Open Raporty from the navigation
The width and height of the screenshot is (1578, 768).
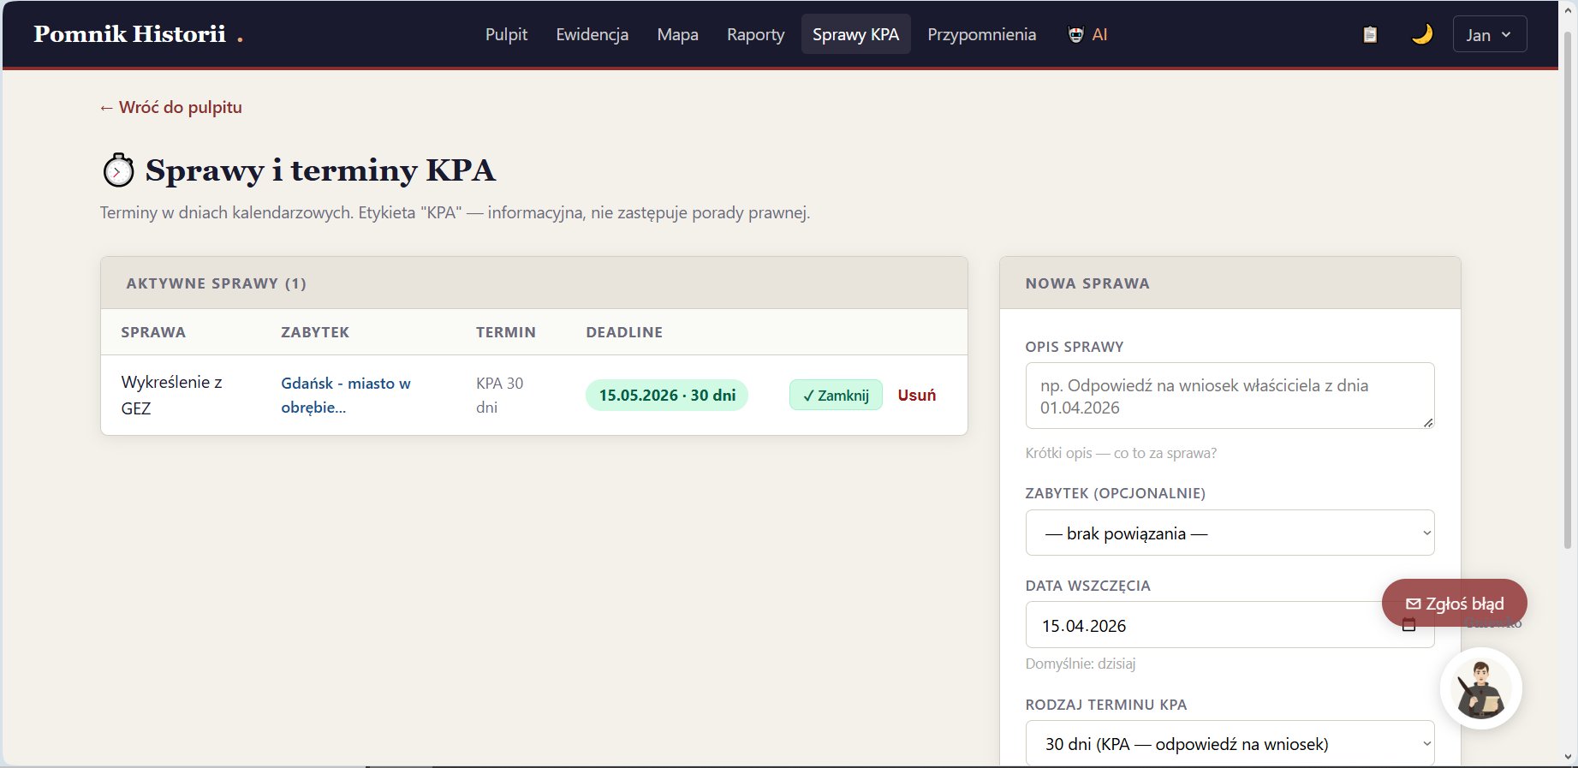pos(755,34)
